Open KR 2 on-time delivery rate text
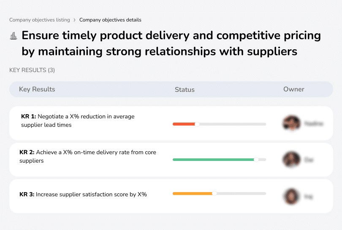The width and height of the screenshot is (342, 230). click(88, 156)
